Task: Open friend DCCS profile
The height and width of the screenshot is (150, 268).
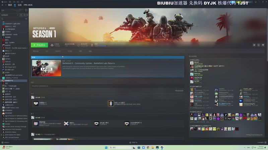Action: (245, 93)
